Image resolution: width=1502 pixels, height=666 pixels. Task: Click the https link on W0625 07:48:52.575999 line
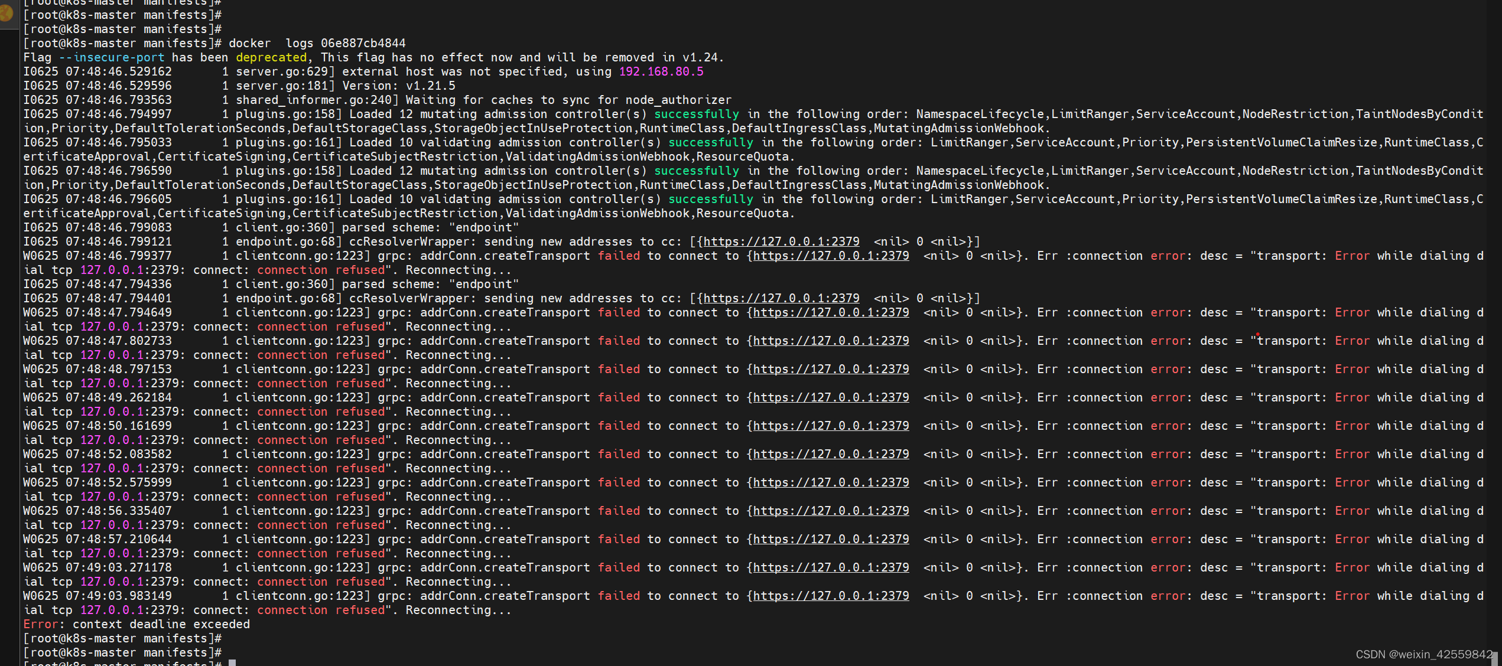[x=830, y=482]
